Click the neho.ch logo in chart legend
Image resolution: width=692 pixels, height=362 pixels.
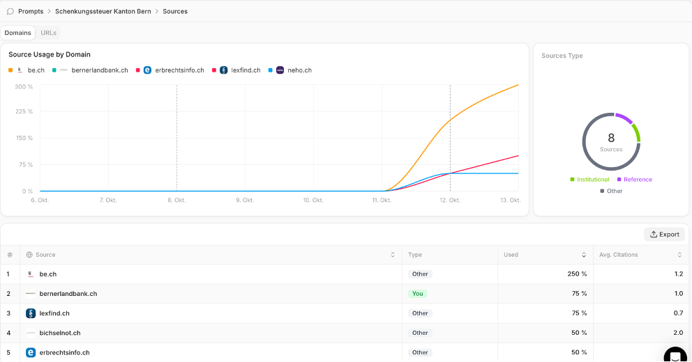click(x=280, y=70)
